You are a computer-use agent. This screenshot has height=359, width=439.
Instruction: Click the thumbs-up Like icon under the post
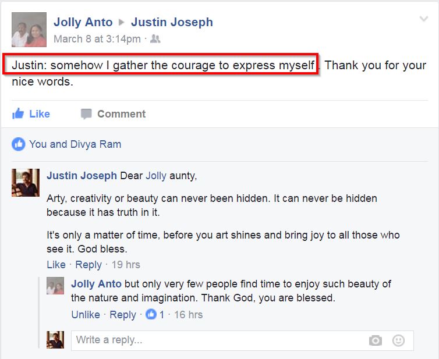[x=18, y=113]
